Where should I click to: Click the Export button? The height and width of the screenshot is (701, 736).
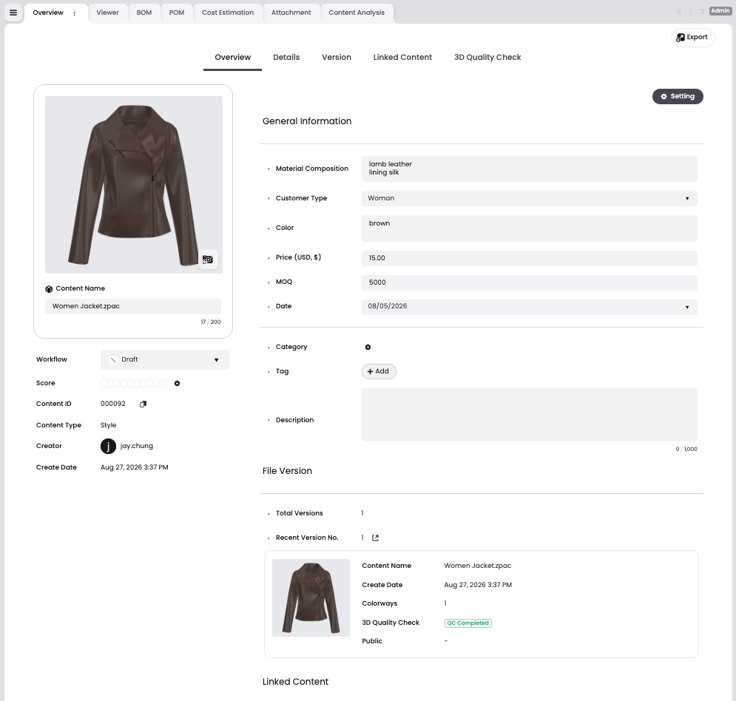point(692,38)
